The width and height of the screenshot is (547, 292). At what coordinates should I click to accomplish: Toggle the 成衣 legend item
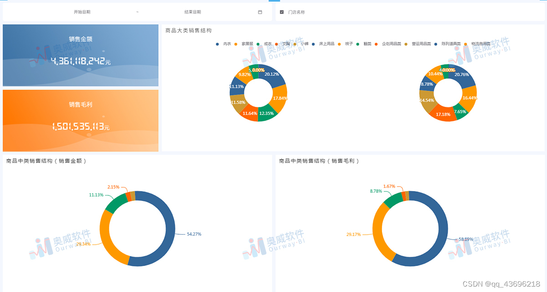coord(264,44)
